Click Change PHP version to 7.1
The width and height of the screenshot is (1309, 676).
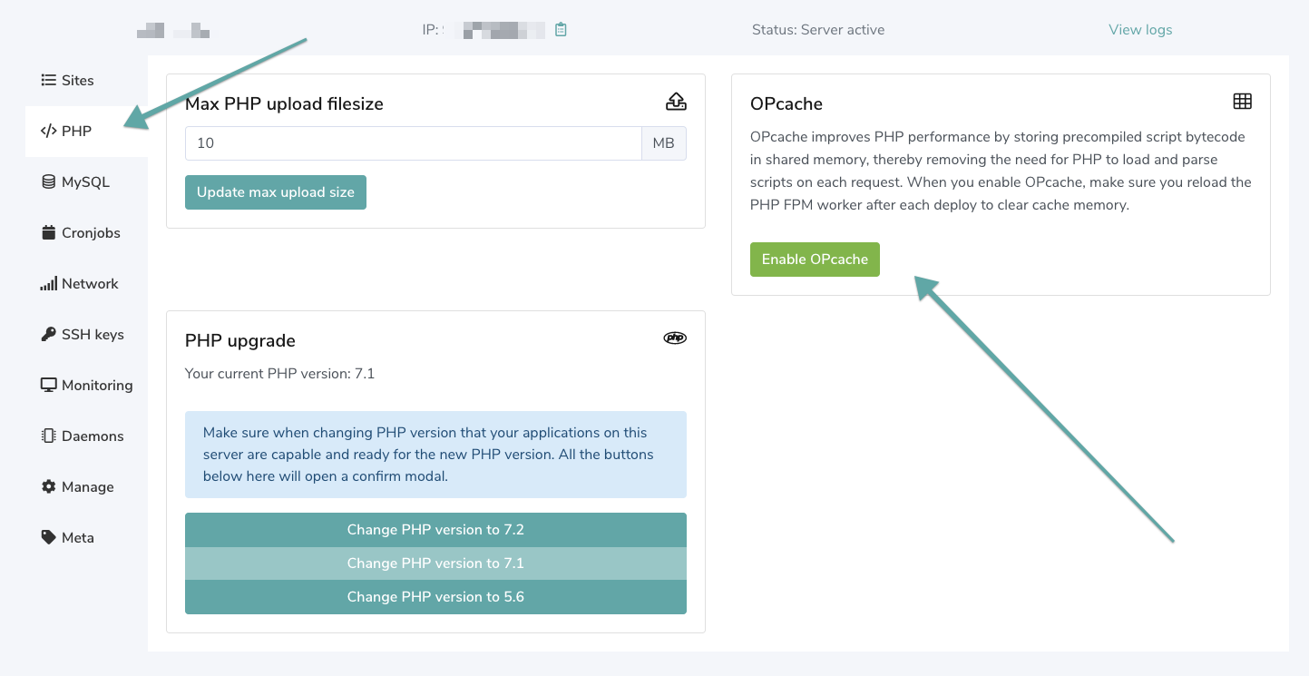[x=435, y=563]
